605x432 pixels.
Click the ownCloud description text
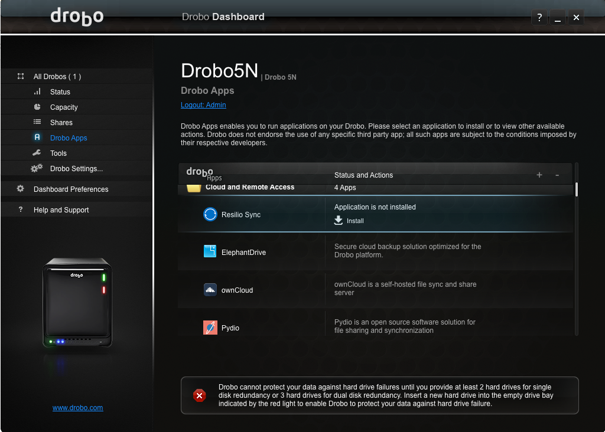[x=405, y=288]
